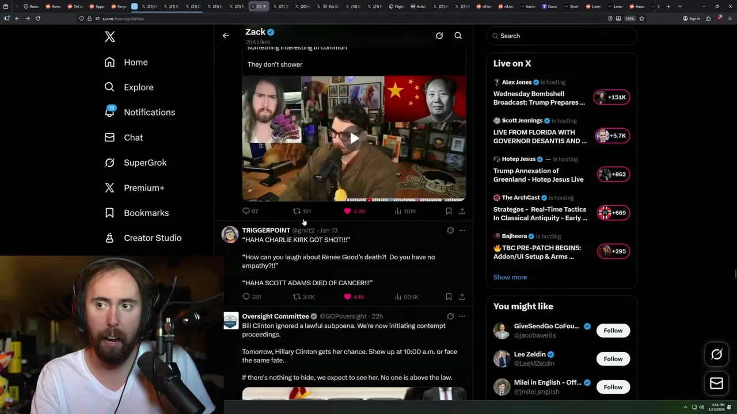Join Bajheera TBC Pre-Patch live
Screen dimensions: 737x414
click(537, 252)
